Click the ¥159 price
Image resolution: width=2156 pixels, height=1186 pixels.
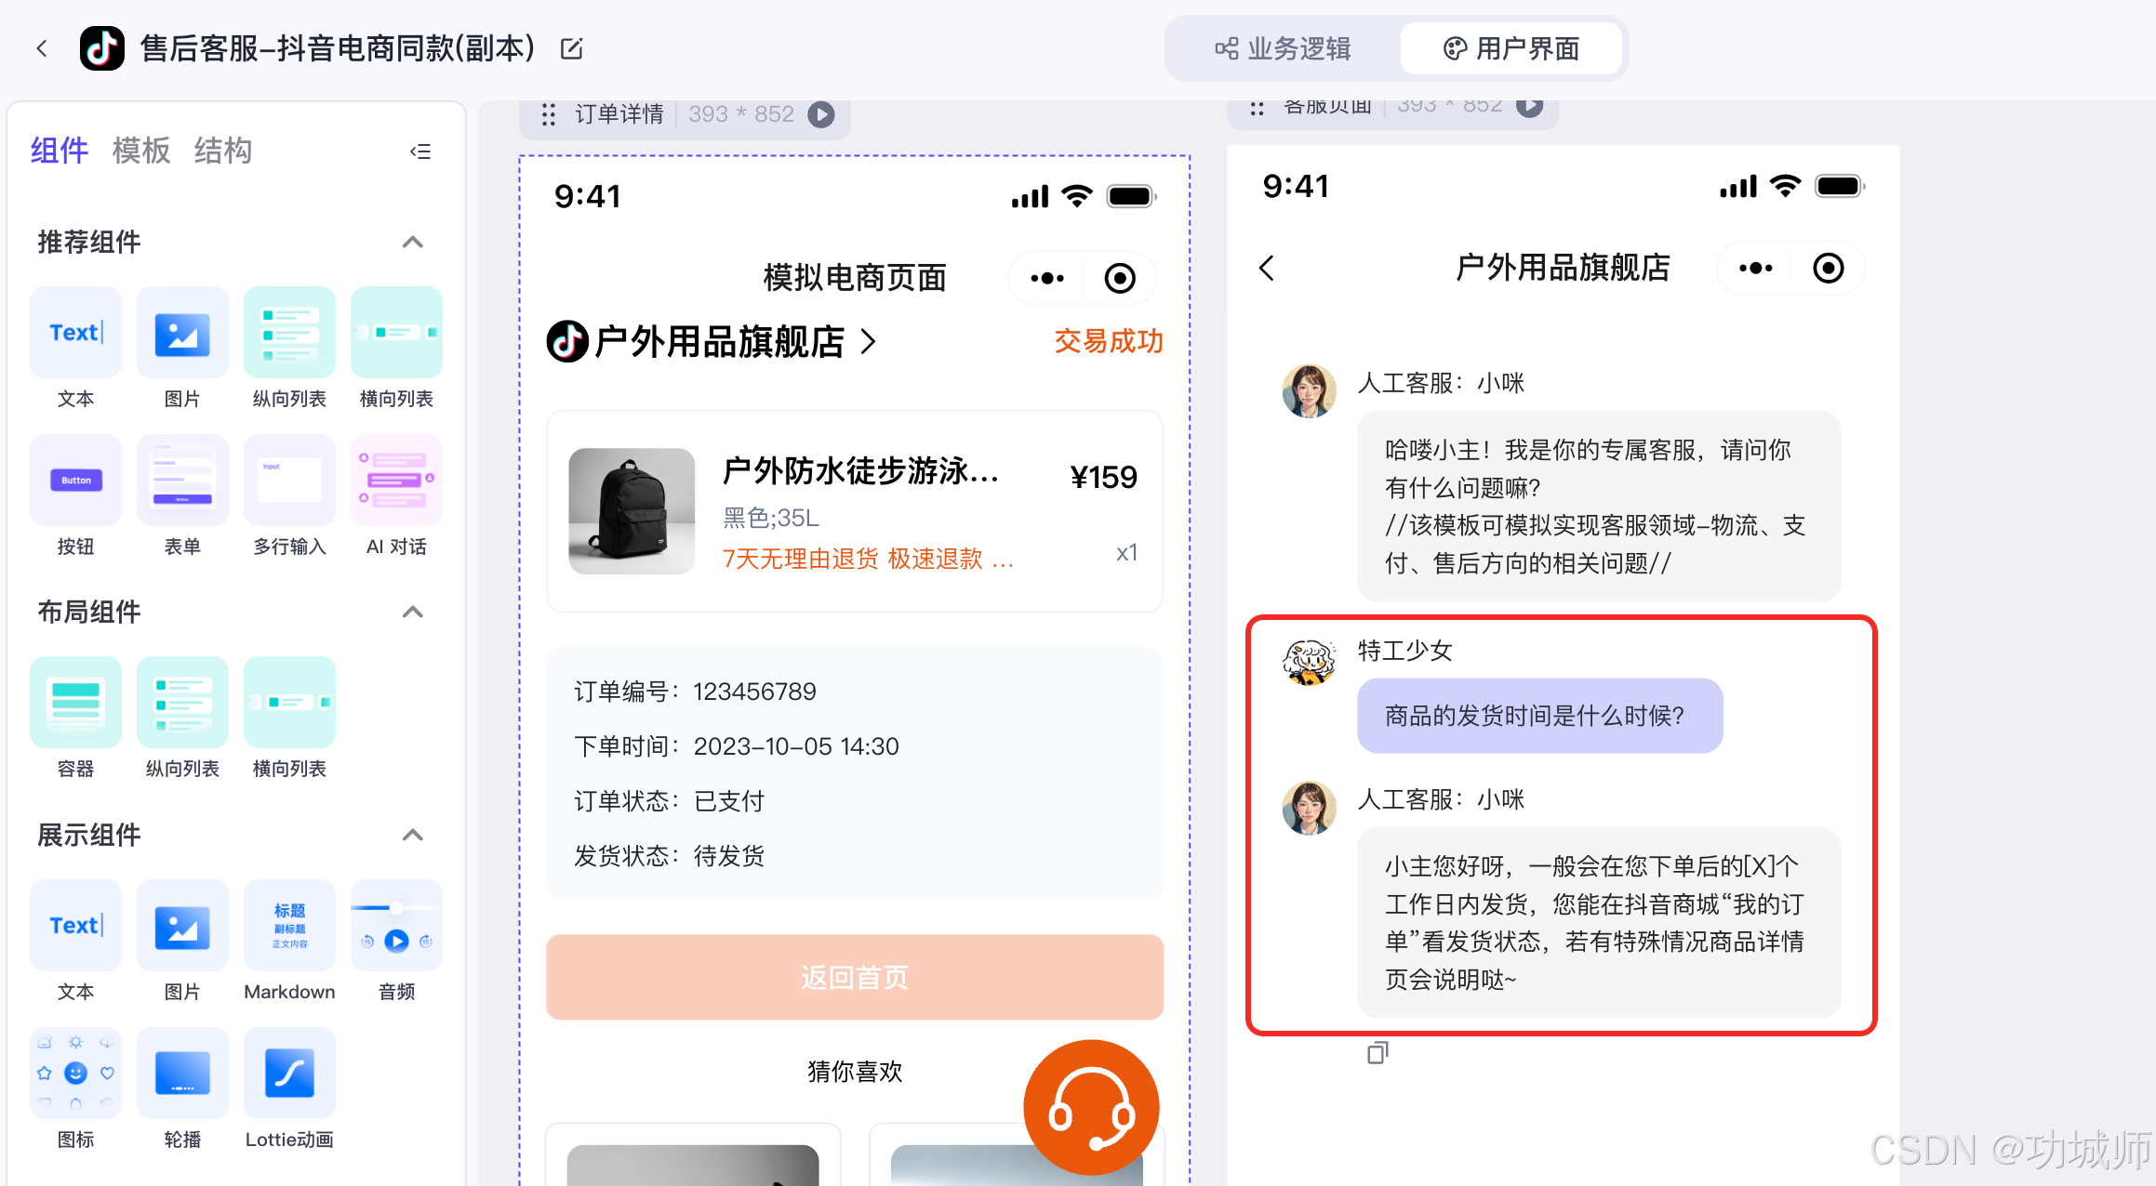[1103, 477]
